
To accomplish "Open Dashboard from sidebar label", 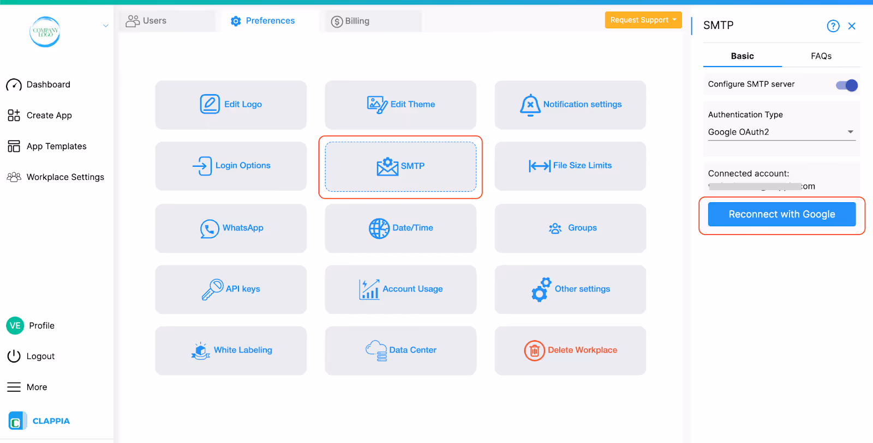I will [49, 84].
